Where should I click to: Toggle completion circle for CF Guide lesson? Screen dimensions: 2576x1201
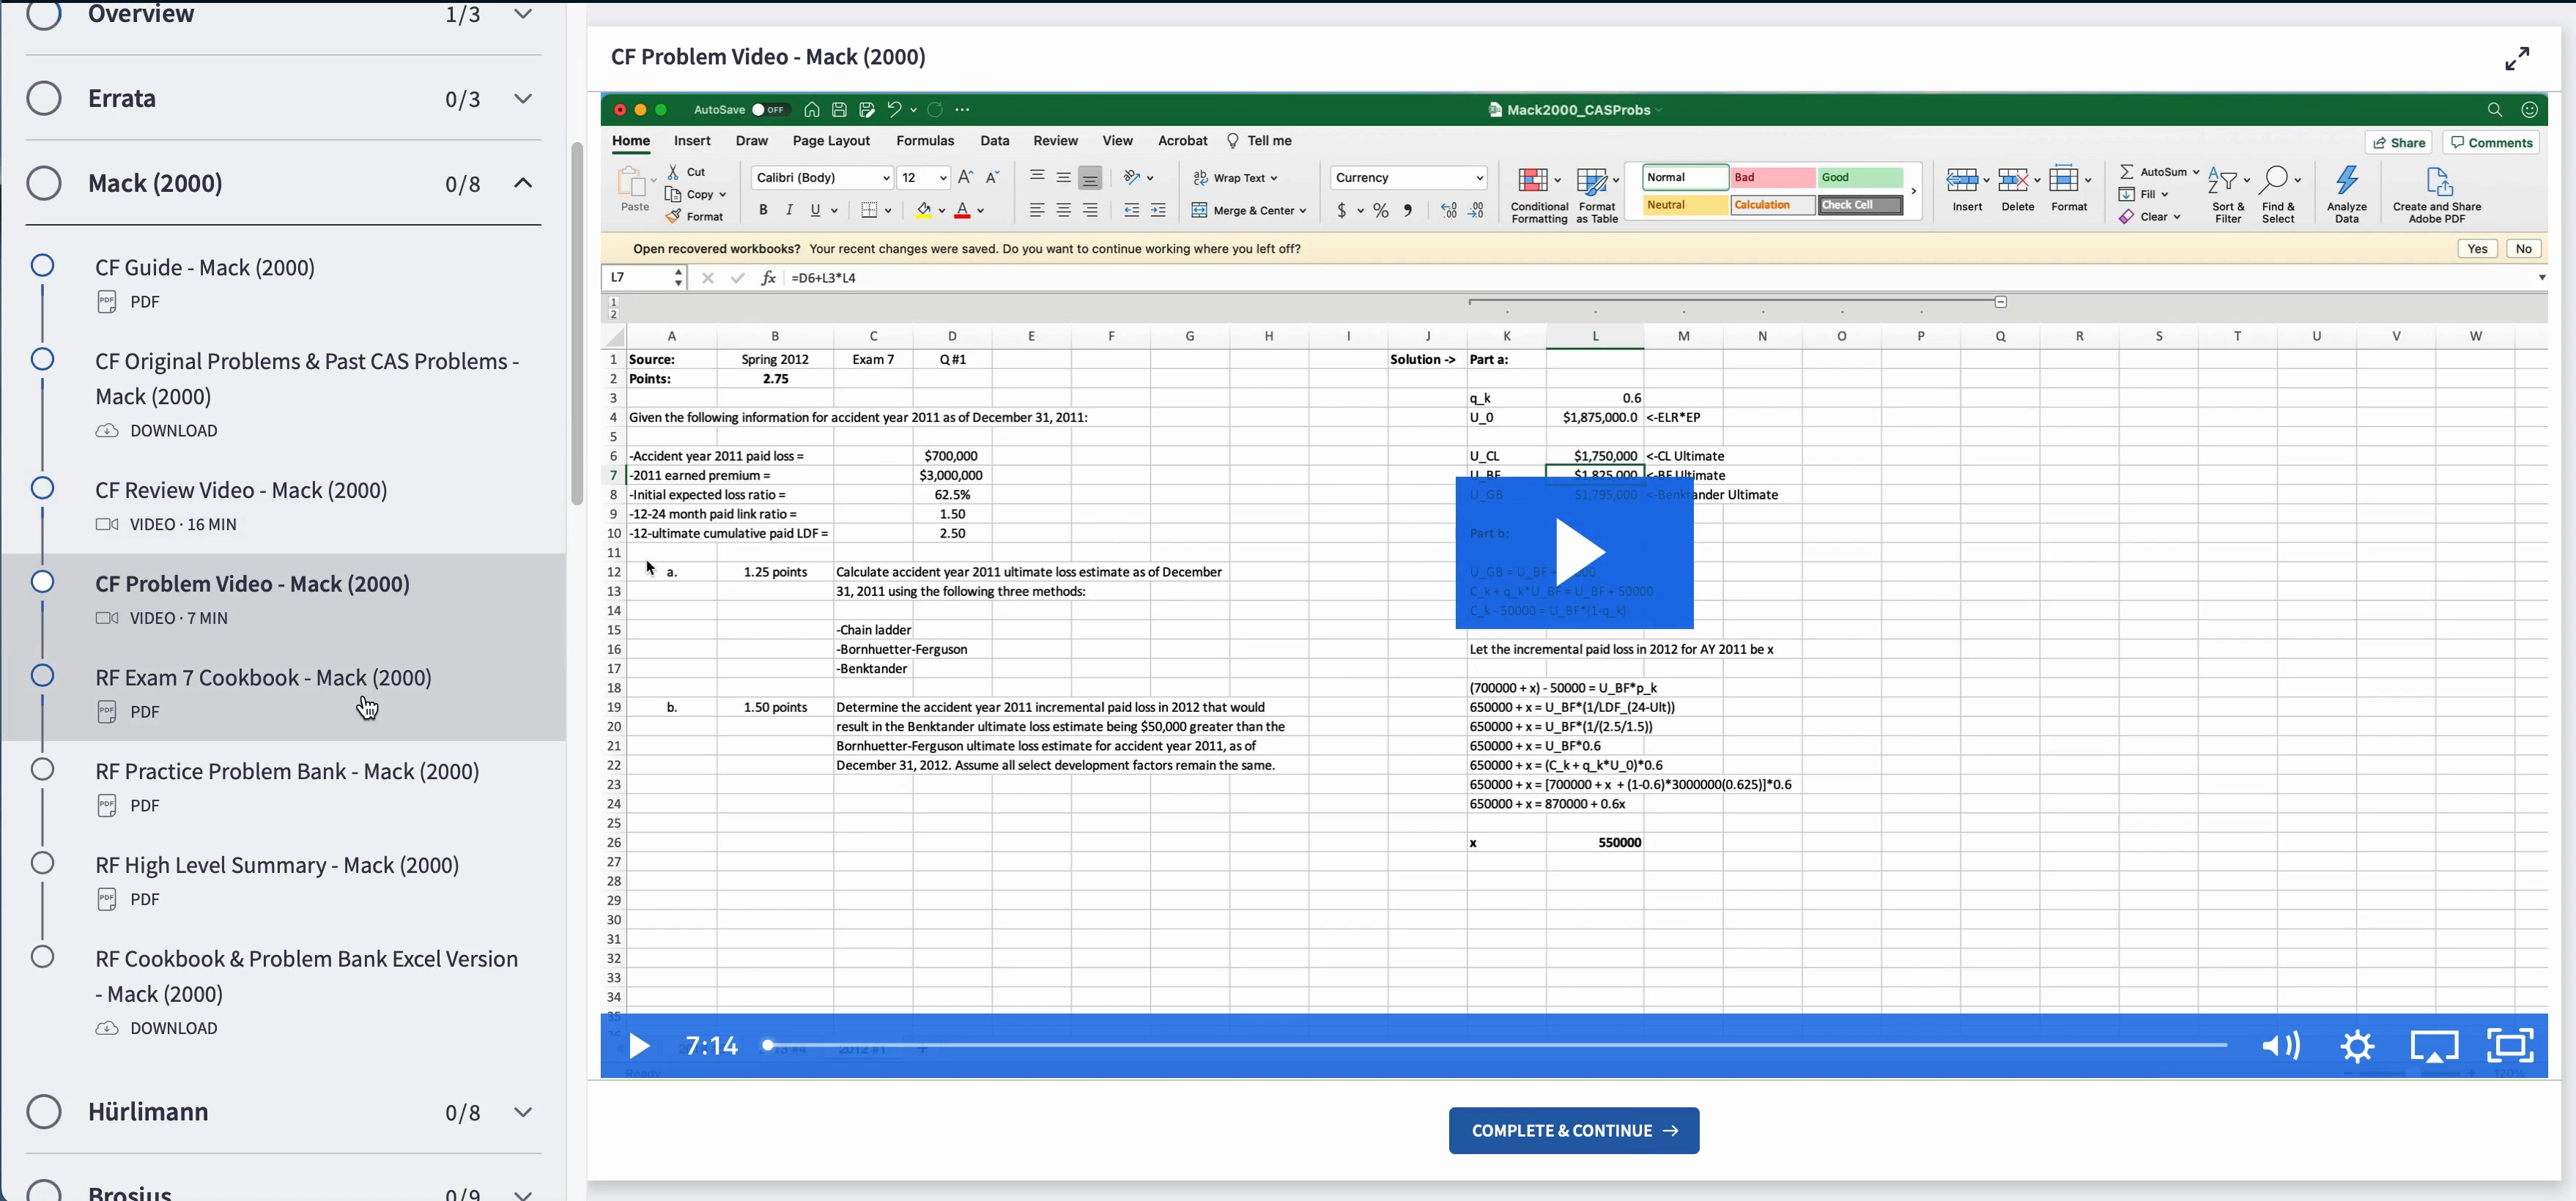42,266
